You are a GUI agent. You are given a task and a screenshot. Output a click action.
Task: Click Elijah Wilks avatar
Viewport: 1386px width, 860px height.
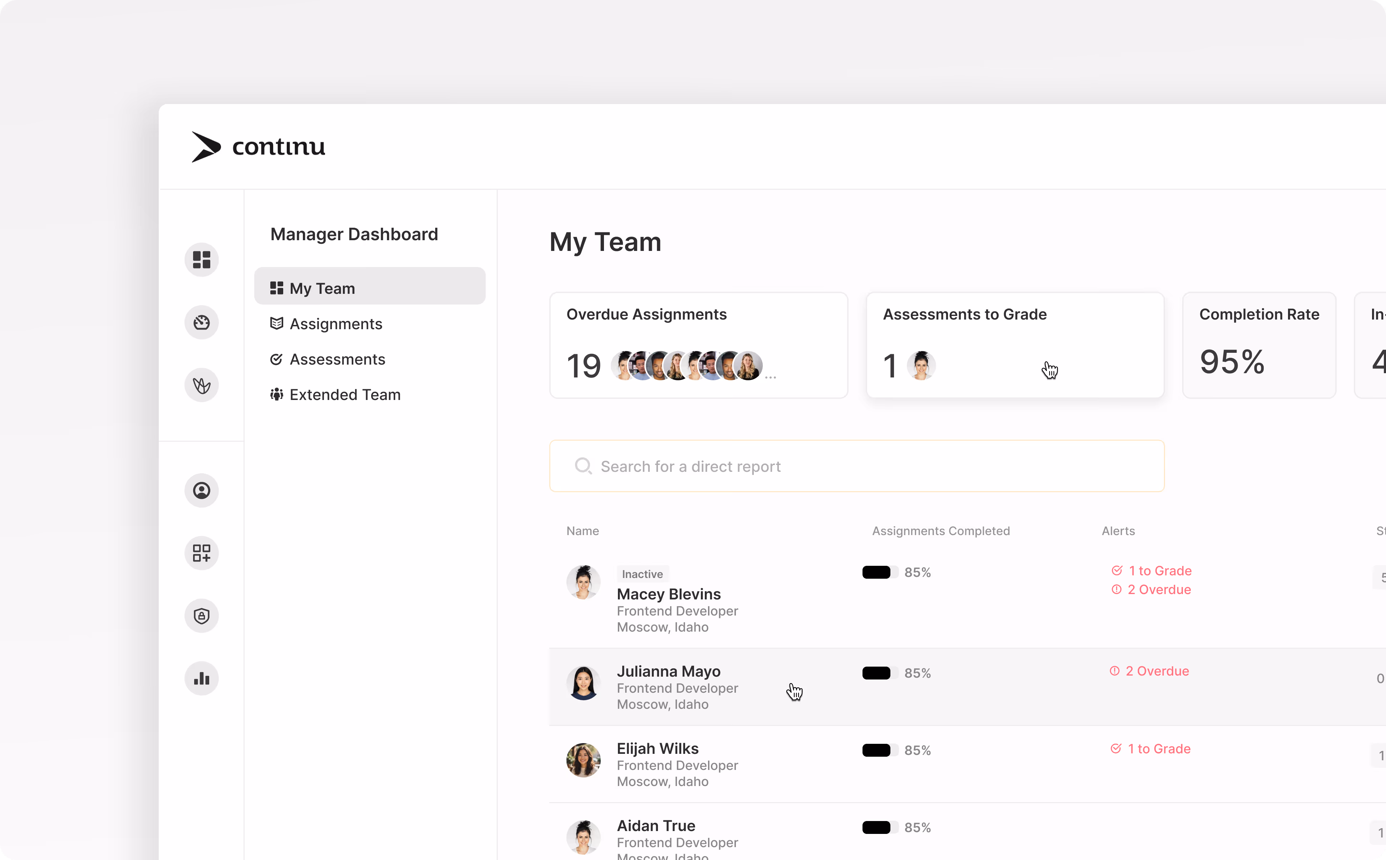tap(583, 760)
